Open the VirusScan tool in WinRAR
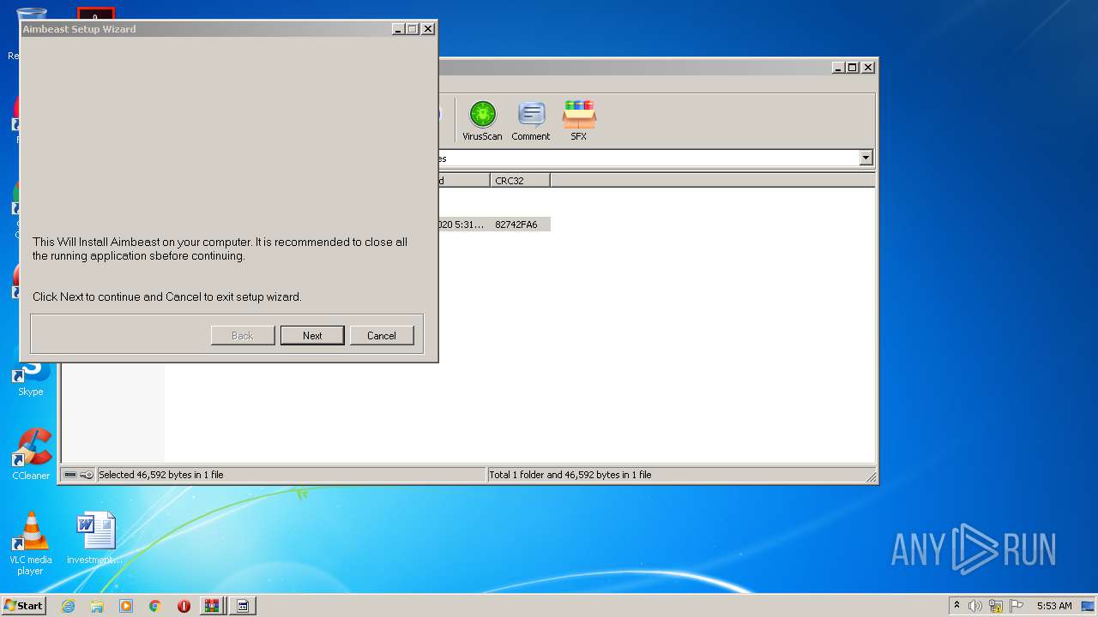The height and width of the screenshot is (617, 1098). 482,120
